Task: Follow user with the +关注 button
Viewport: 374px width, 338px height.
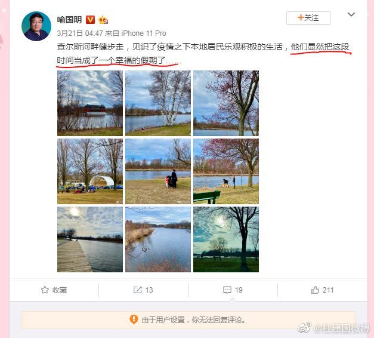Action: (x=308, y=18)
